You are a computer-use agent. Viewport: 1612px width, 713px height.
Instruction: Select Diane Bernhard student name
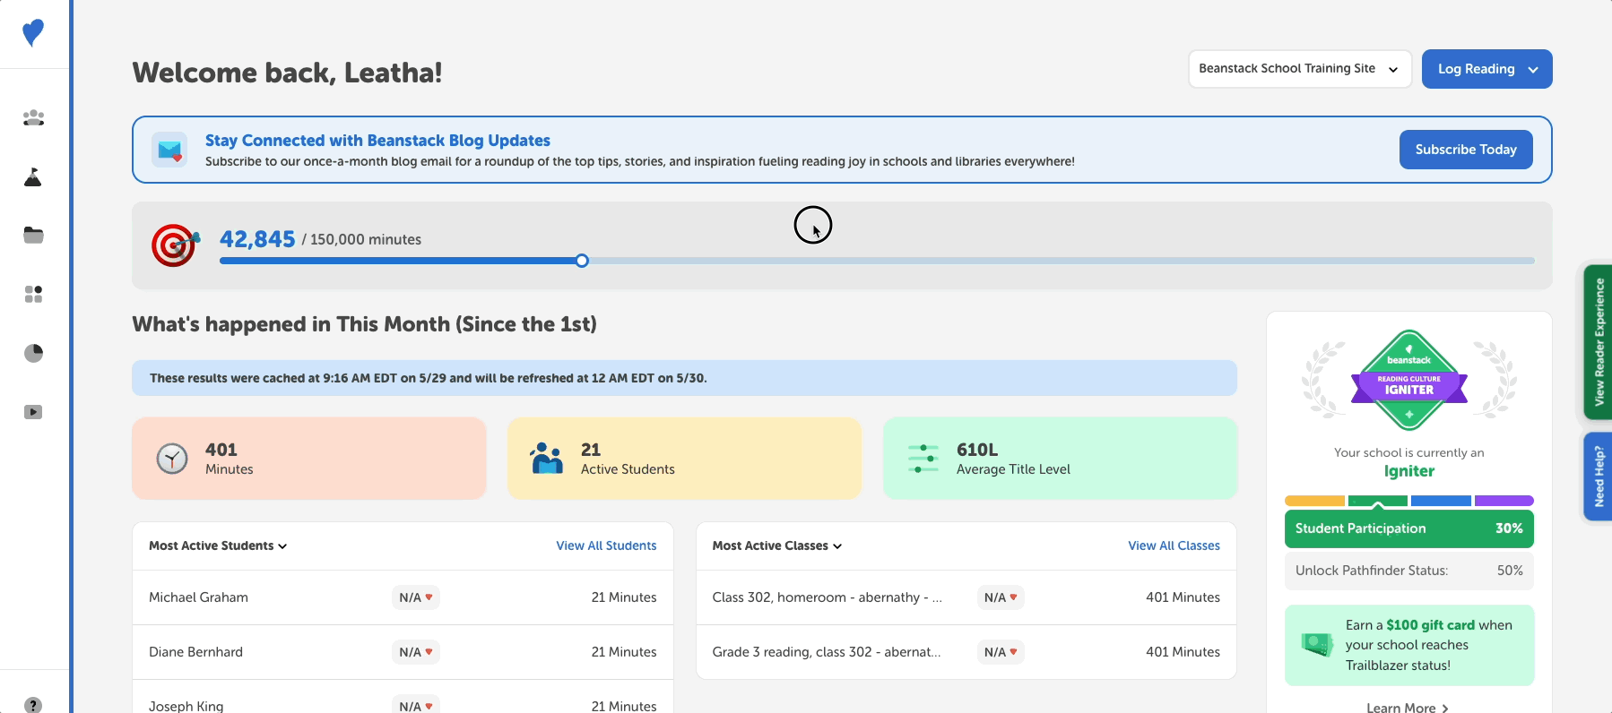tap(195, 652)
